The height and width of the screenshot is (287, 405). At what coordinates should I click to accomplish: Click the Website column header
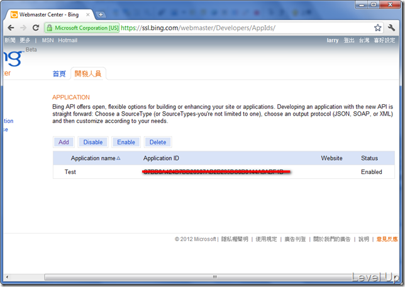pos(331,158)
